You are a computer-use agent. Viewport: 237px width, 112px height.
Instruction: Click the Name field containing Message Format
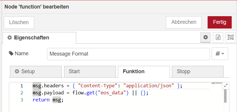click(128, 54)
